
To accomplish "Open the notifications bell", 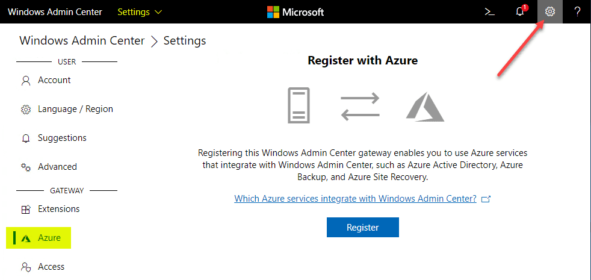I will pos(520,12).
